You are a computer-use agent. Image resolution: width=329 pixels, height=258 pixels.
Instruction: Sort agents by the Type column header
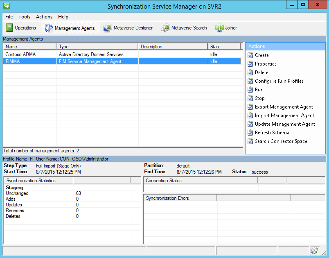pos(97,47)
